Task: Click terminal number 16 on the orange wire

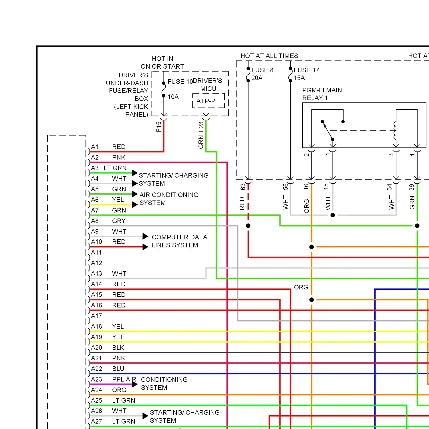Action: click(306, 187)
